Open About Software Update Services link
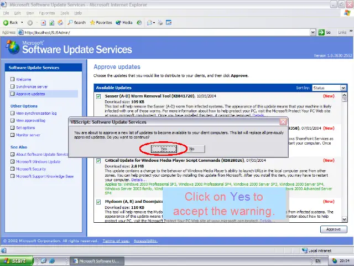Viewport: 354px width, 266px height. [42, 155]
